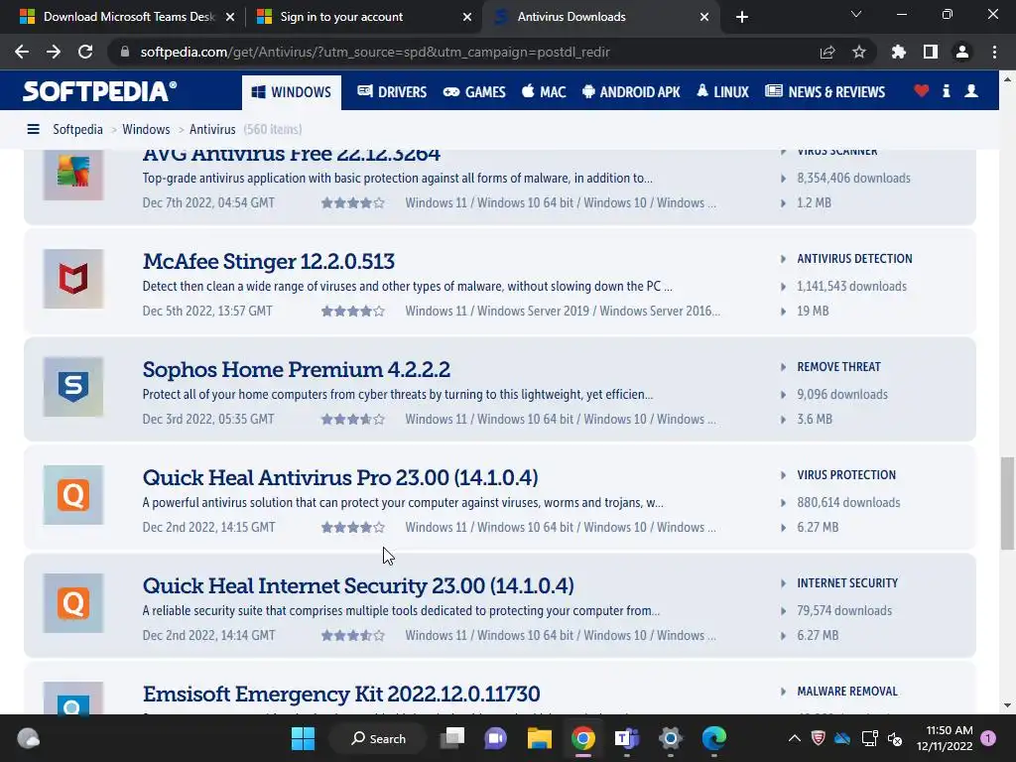Open Task View from the taskbar
1016x762 pixels.
[452, 738]
